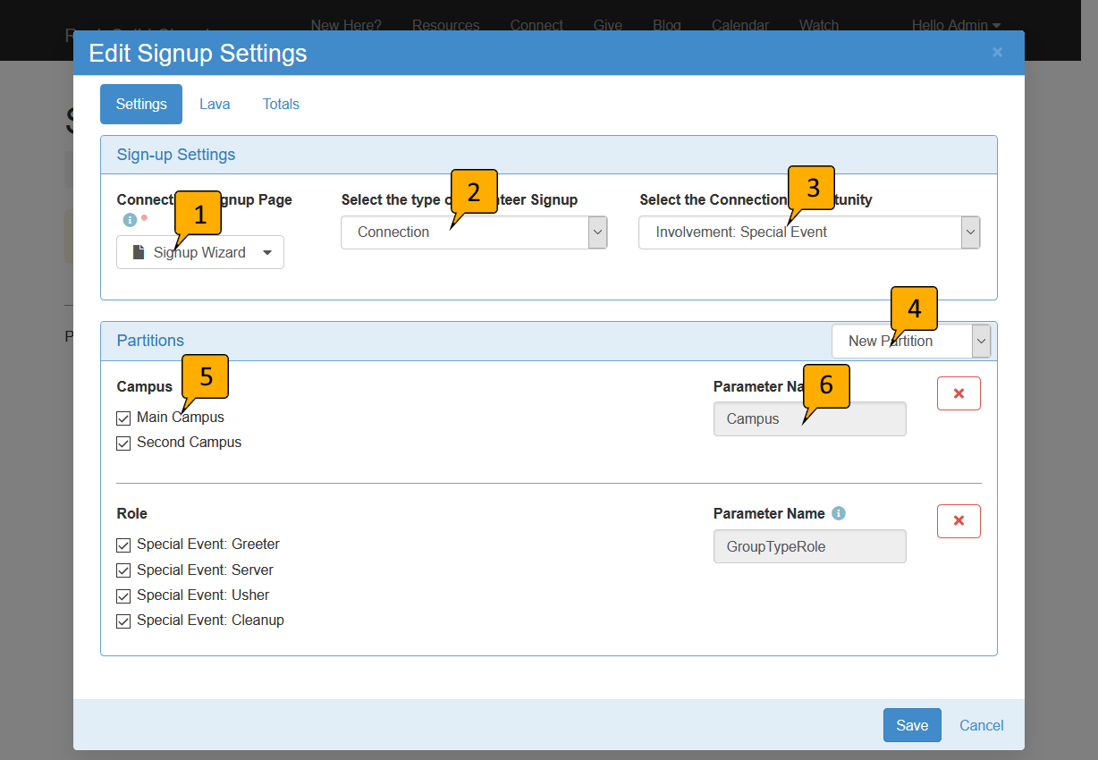Click the info icon beside Role Parameter Name

838,513
